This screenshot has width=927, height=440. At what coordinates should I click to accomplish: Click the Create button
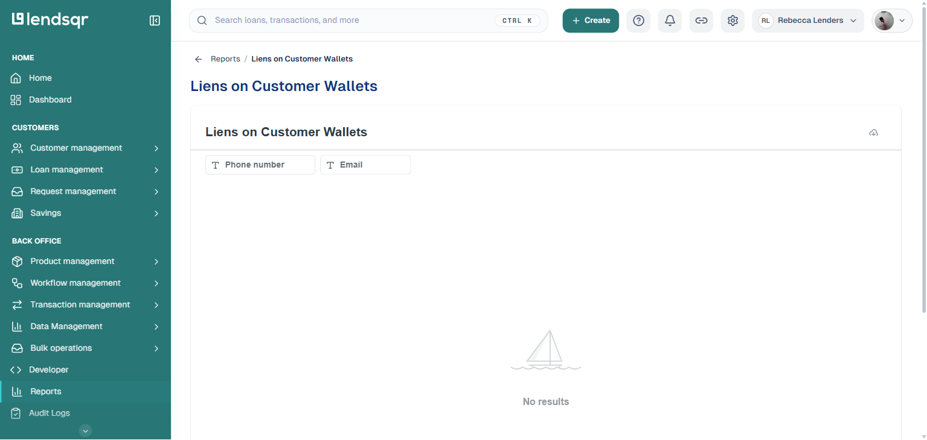591,20
